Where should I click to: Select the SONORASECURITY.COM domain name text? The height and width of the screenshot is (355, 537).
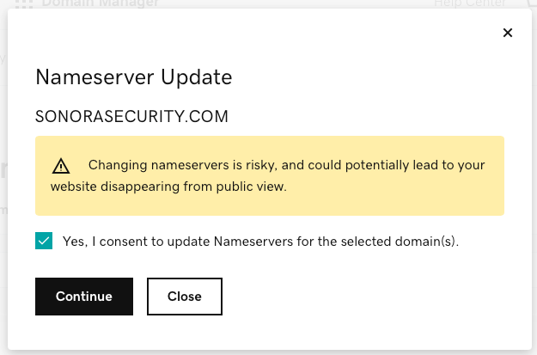click(x=131, y=117)
